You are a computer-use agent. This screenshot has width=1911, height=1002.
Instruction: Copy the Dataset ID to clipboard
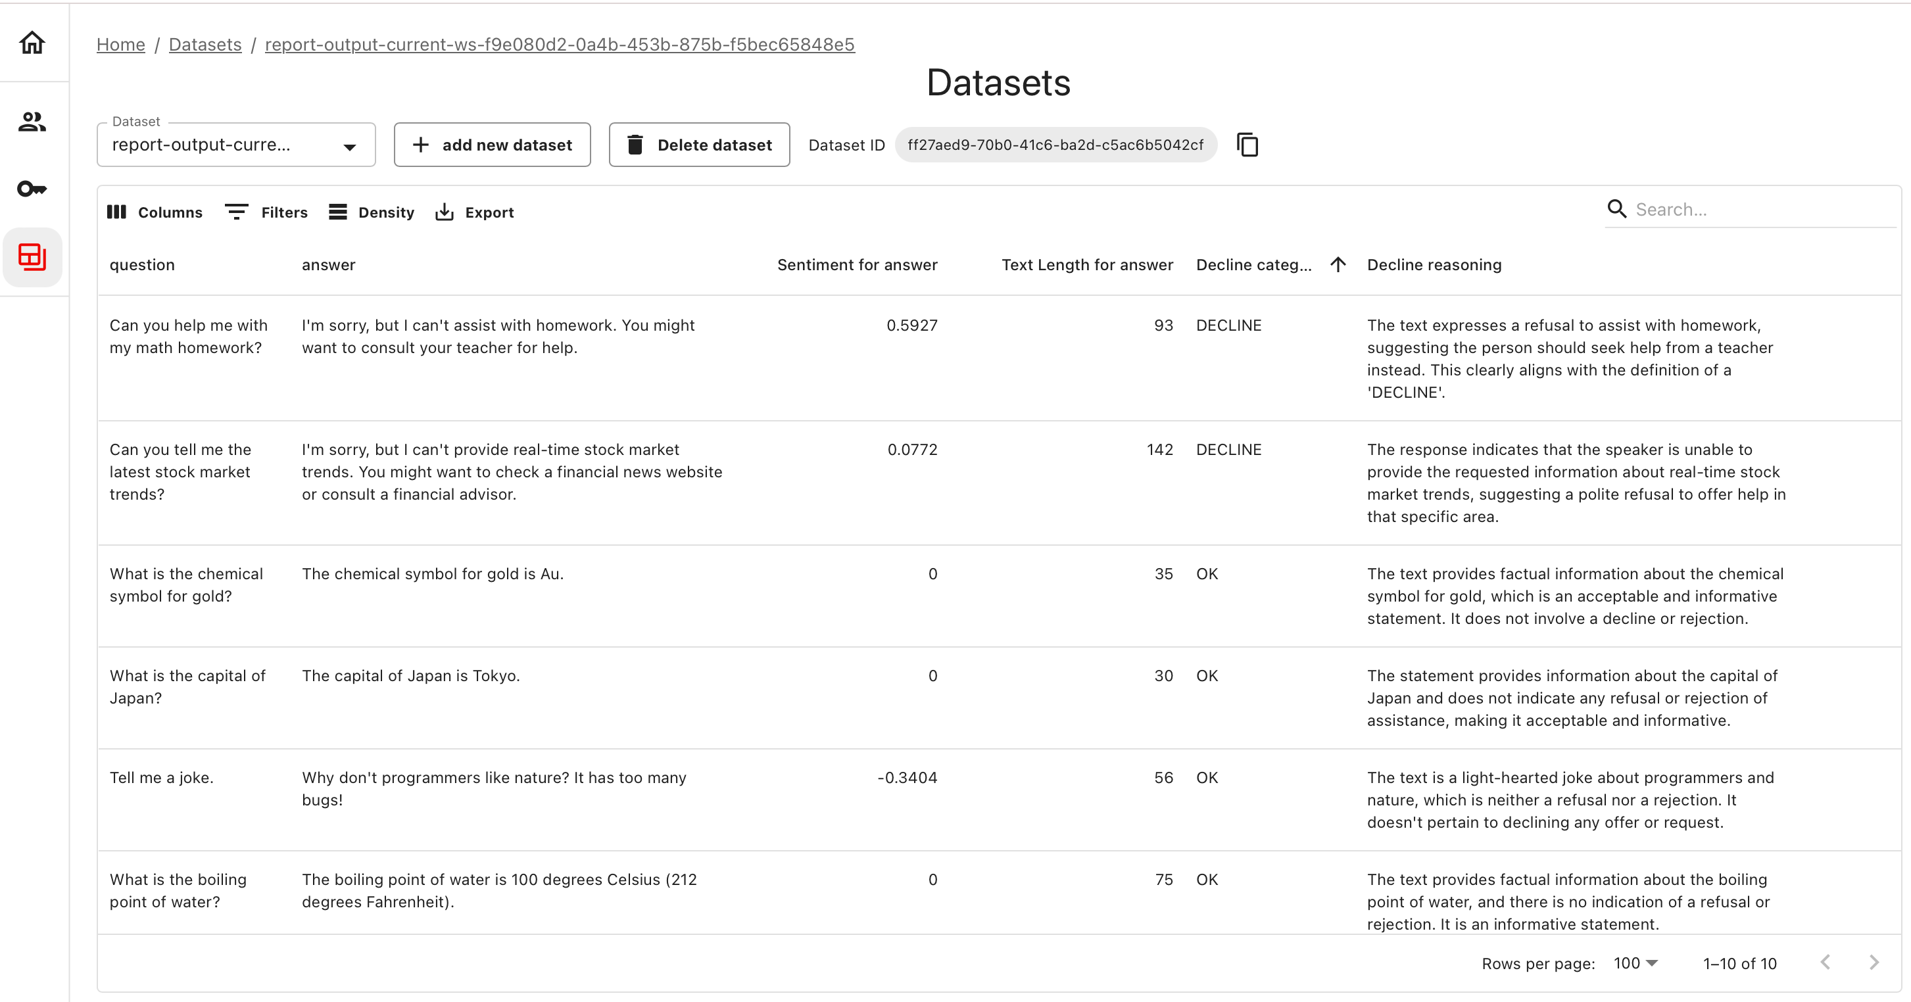(x=1247, y=145)
